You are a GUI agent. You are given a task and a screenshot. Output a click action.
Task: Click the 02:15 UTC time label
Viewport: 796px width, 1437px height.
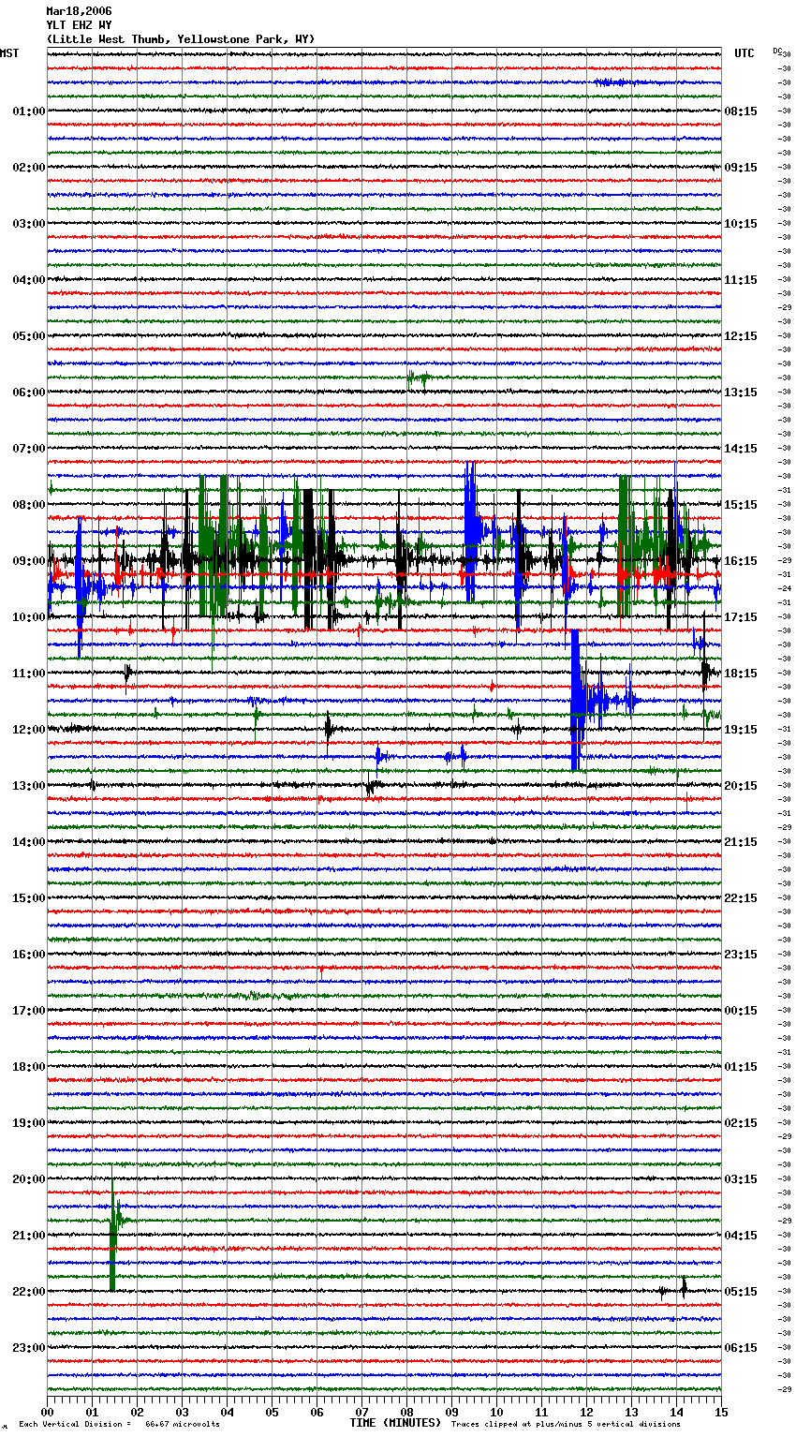coord(741,1123)
